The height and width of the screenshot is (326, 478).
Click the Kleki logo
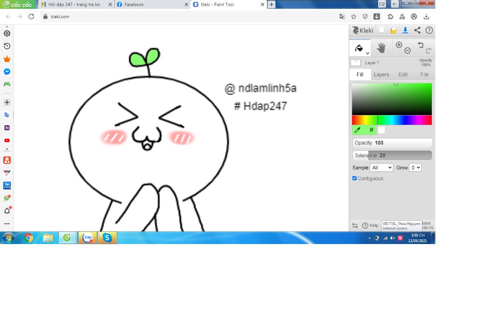point(362,30)
